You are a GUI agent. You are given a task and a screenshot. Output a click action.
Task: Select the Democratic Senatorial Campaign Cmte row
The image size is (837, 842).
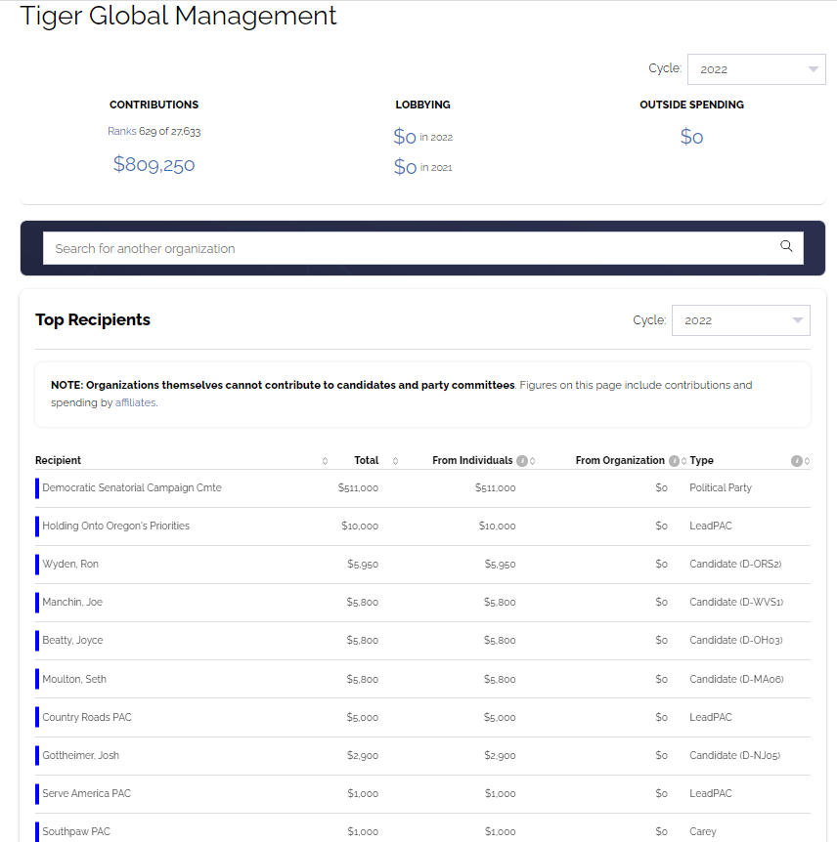(x=132, y=487)
